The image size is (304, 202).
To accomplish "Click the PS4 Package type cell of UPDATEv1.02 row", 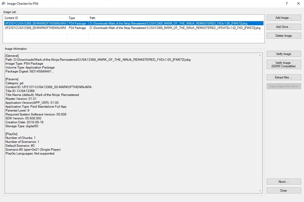I will pos(77,28).
